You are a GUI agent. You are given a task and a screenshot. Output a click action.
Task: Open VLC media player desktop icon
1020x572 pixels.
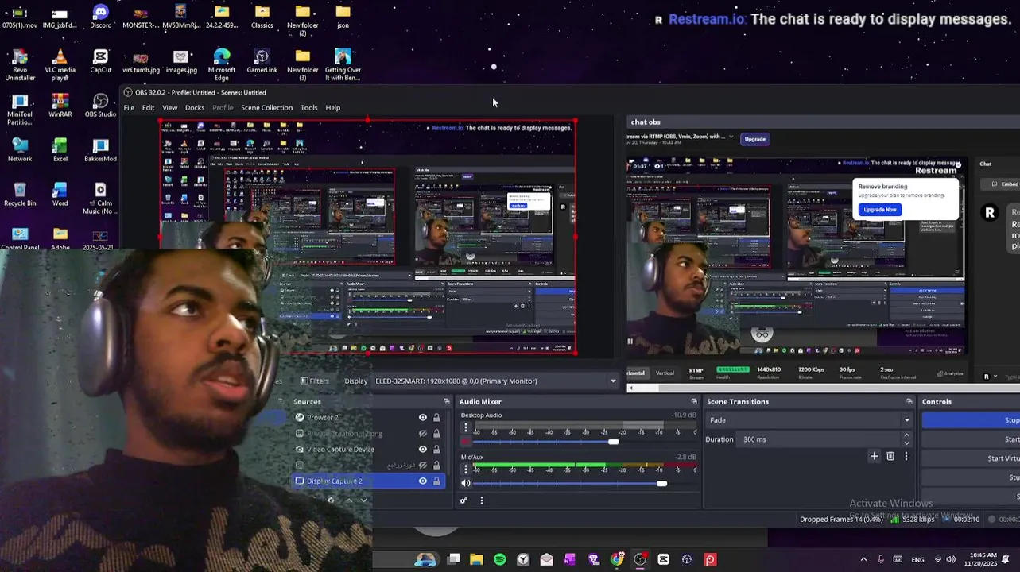60,65
